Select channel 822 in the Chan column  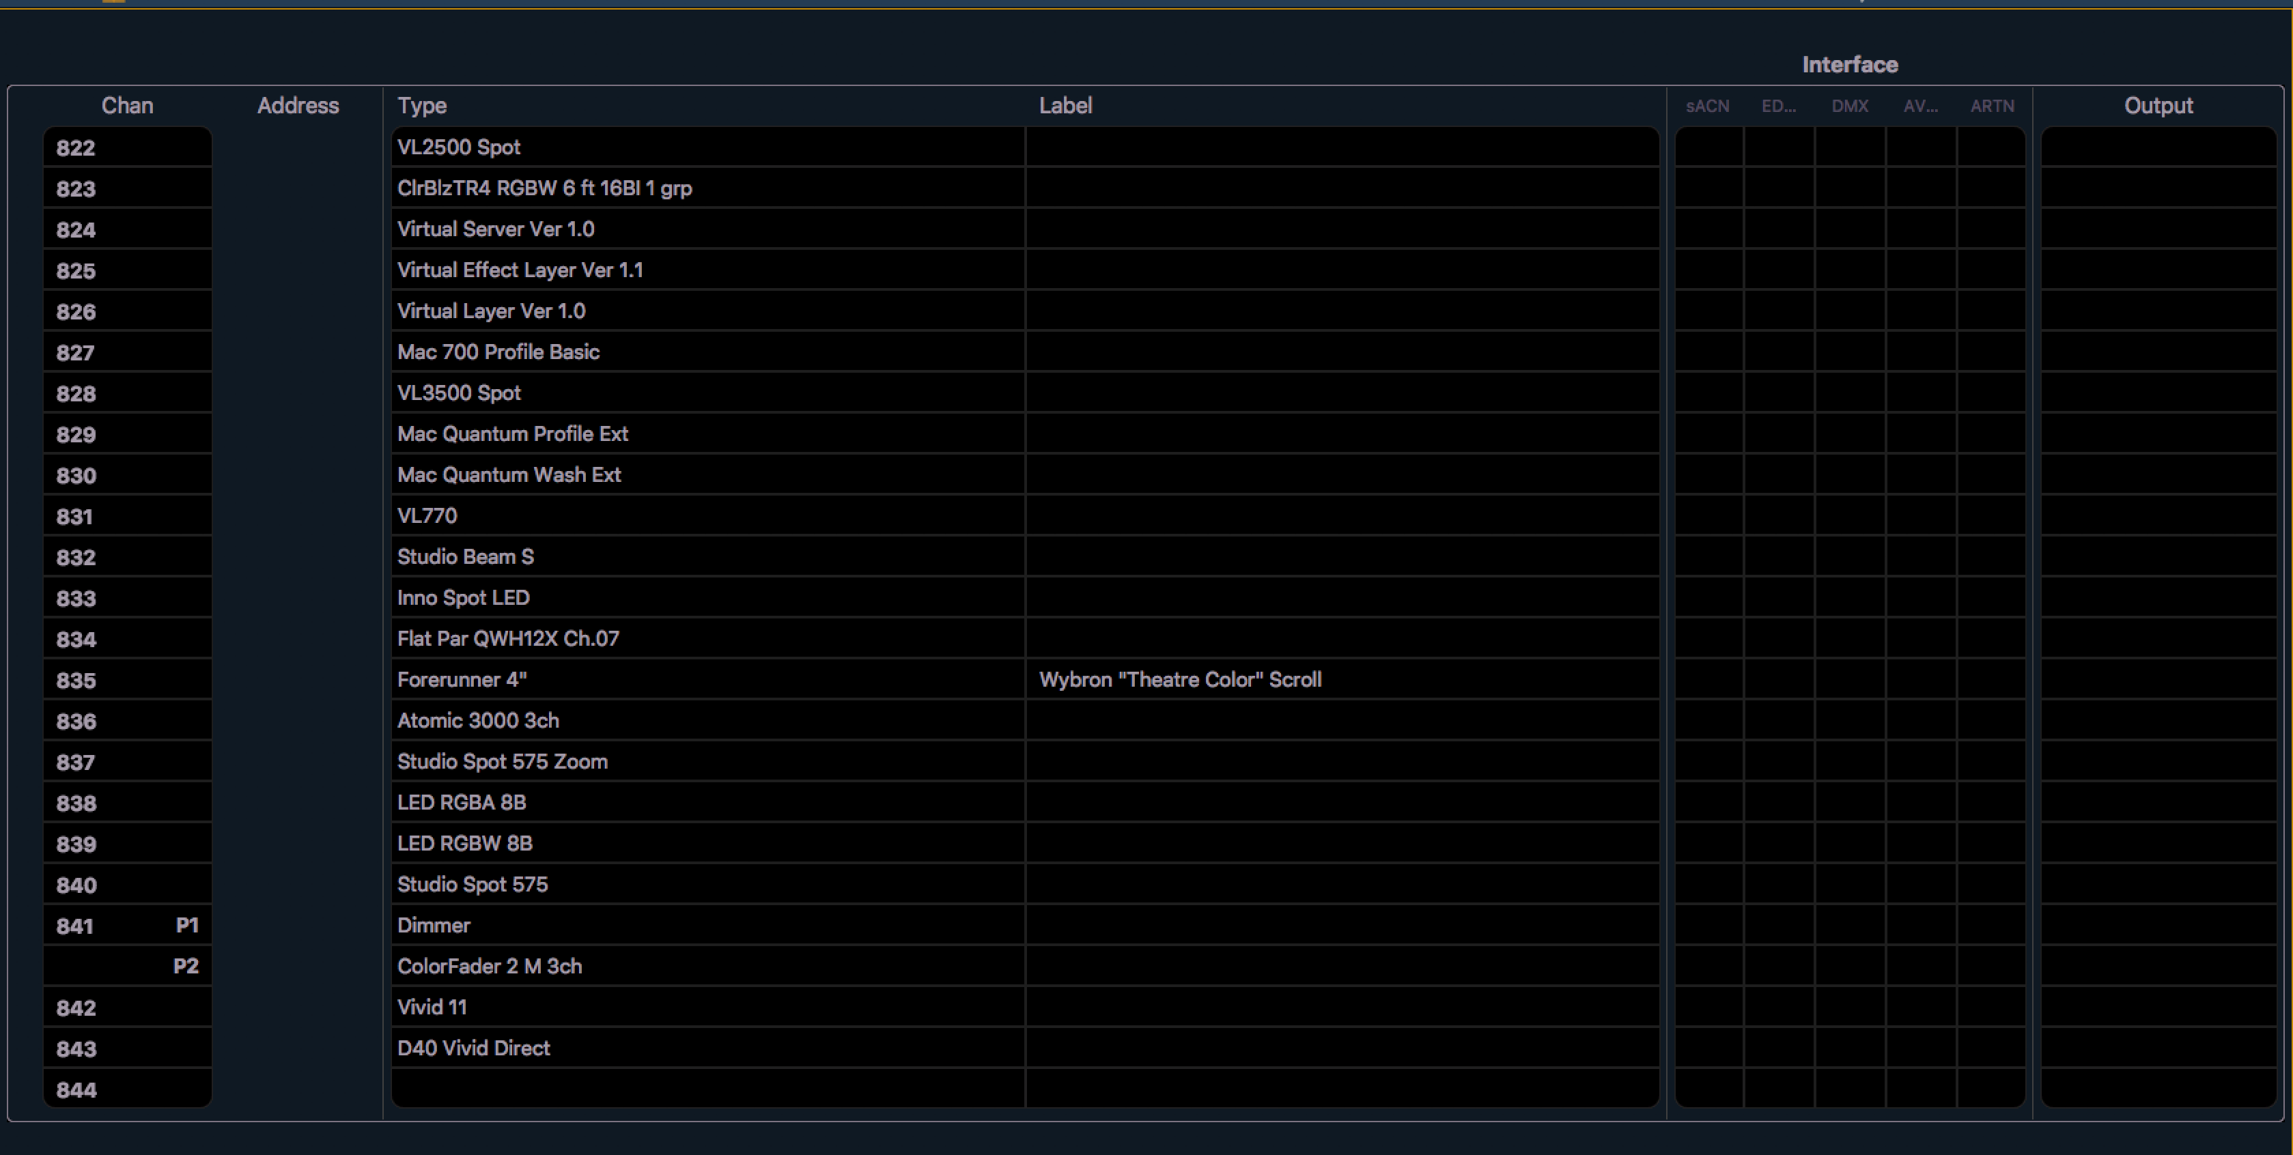pyautogui.click(x=127, y=147)
